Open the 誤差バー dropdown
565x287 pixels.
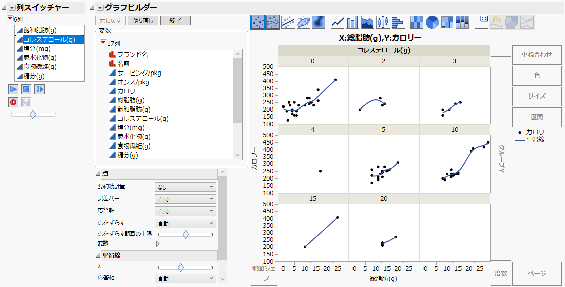(x=185, y=199)
